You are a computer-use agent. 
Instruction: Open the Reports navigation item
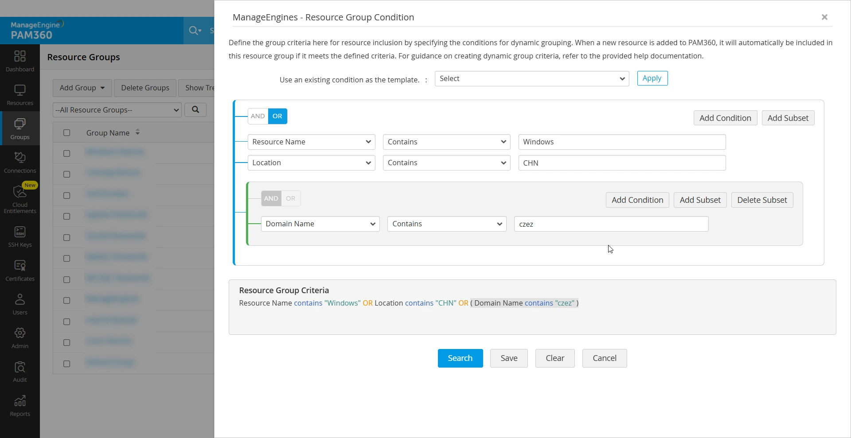(x=20, y=406)
